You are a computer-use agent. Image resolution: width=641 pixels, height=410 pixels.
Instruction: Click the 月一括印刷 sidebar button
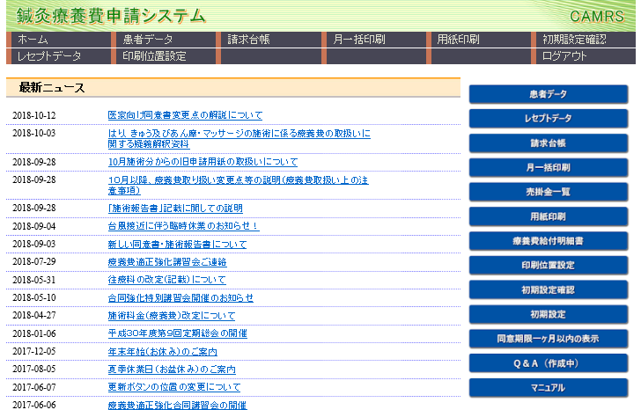pyautogui.click(x=549, y=168)
